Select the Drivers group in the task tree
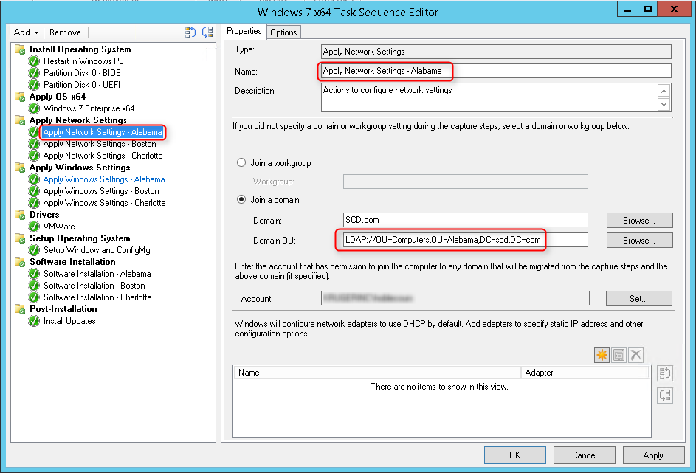Screen dimensions: 696x473 coord(44,215)
